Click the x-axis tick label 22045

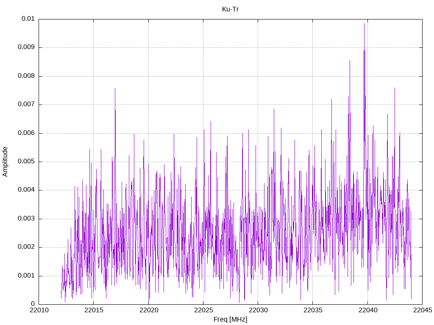[423, 310]
